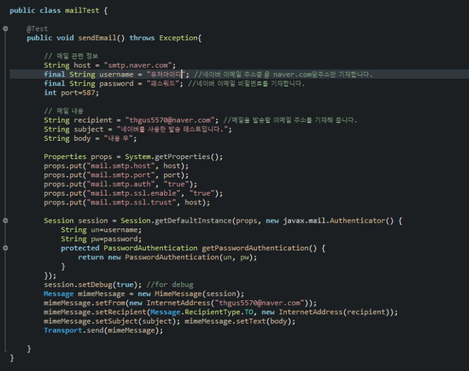Click the 'String pw=password;' line
The image size is (469, 371).
(102, 239)
